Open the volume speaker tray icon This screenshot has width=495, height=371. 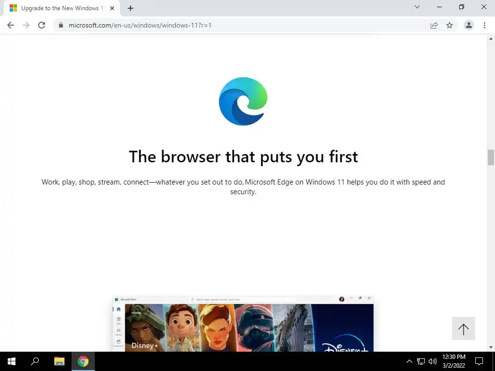[x=433, y=361]
